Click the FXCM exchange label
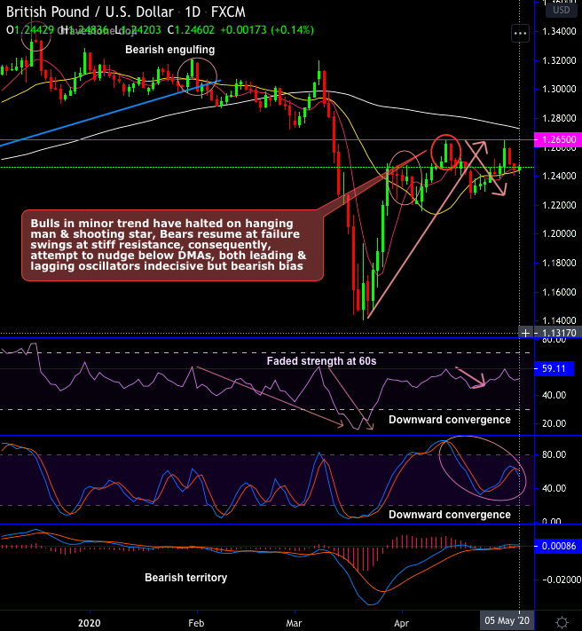The width and height of the screenshot is (582, 631). (x=228, y=12)
